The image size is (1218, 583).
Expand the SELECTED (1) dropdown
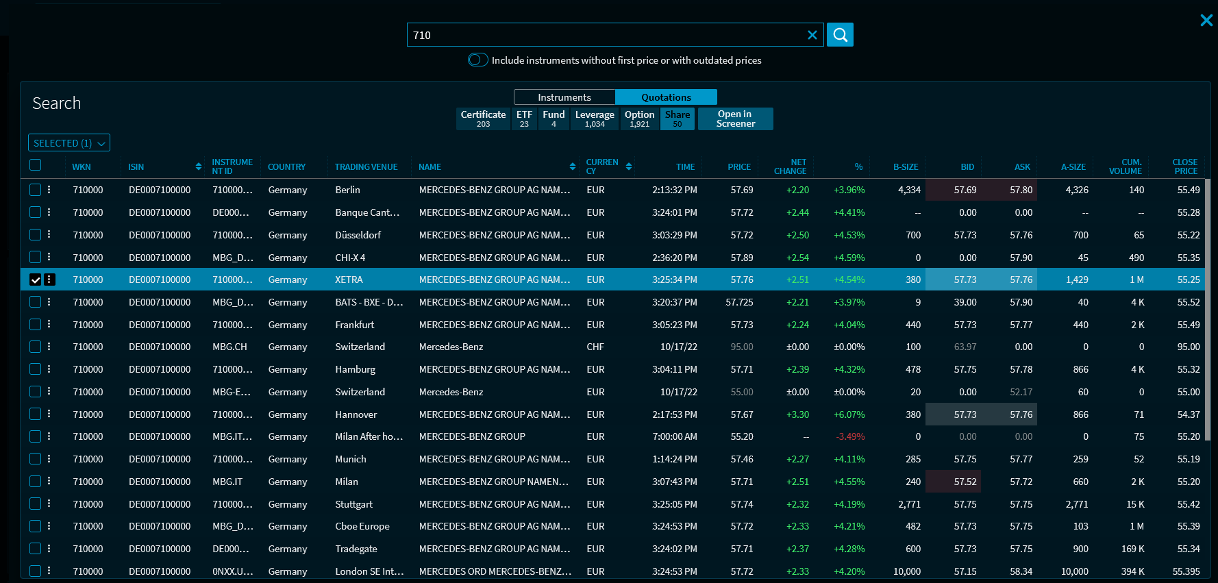tap(69, 143)
